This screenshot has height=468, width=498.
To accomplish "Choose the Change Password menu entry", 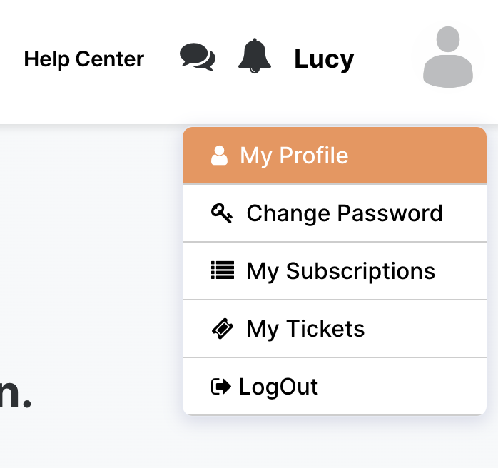I will [x=345, y=213].
